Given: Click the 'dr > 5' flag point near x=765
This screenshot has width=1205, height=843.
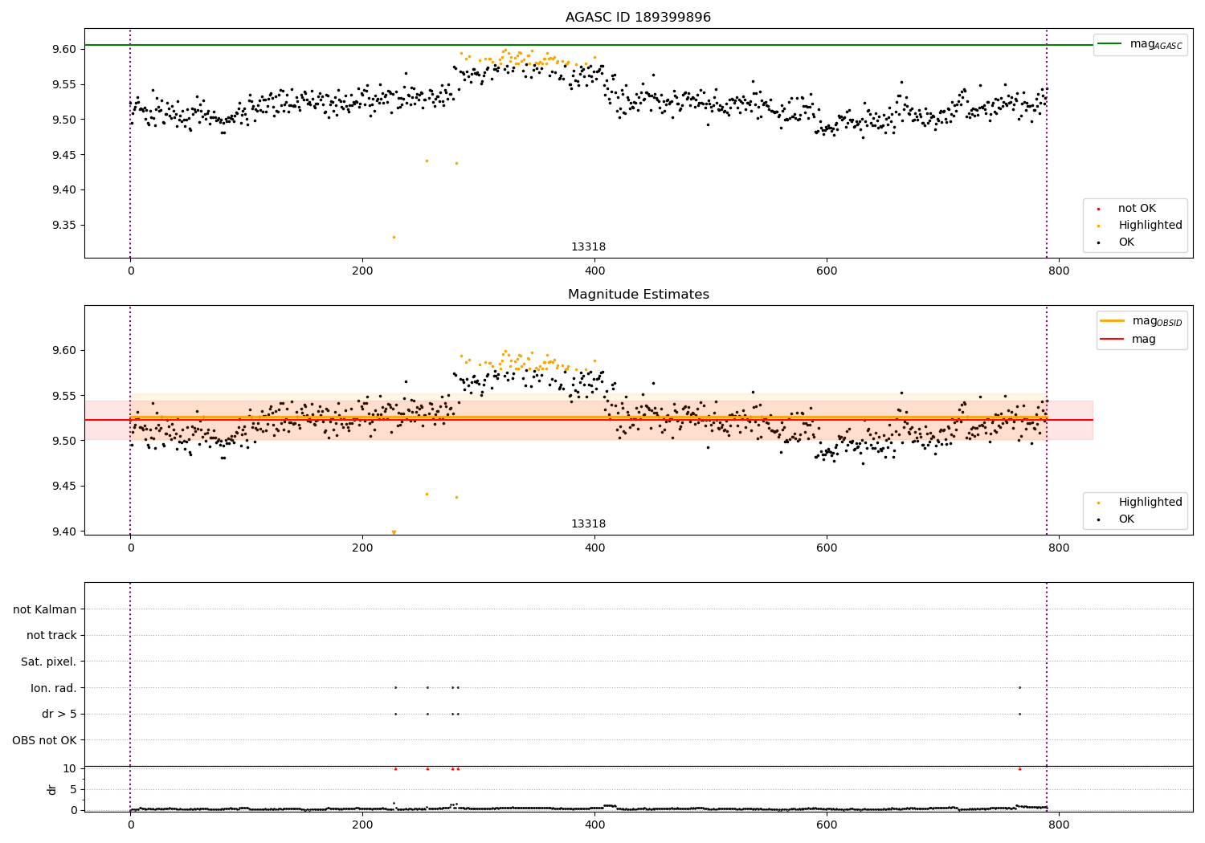Looking at the screenshot, I should (1019, 714).
